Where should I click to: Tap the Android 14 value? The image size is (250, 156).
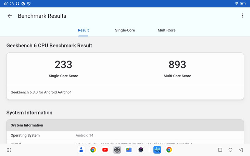pos(84,135)
